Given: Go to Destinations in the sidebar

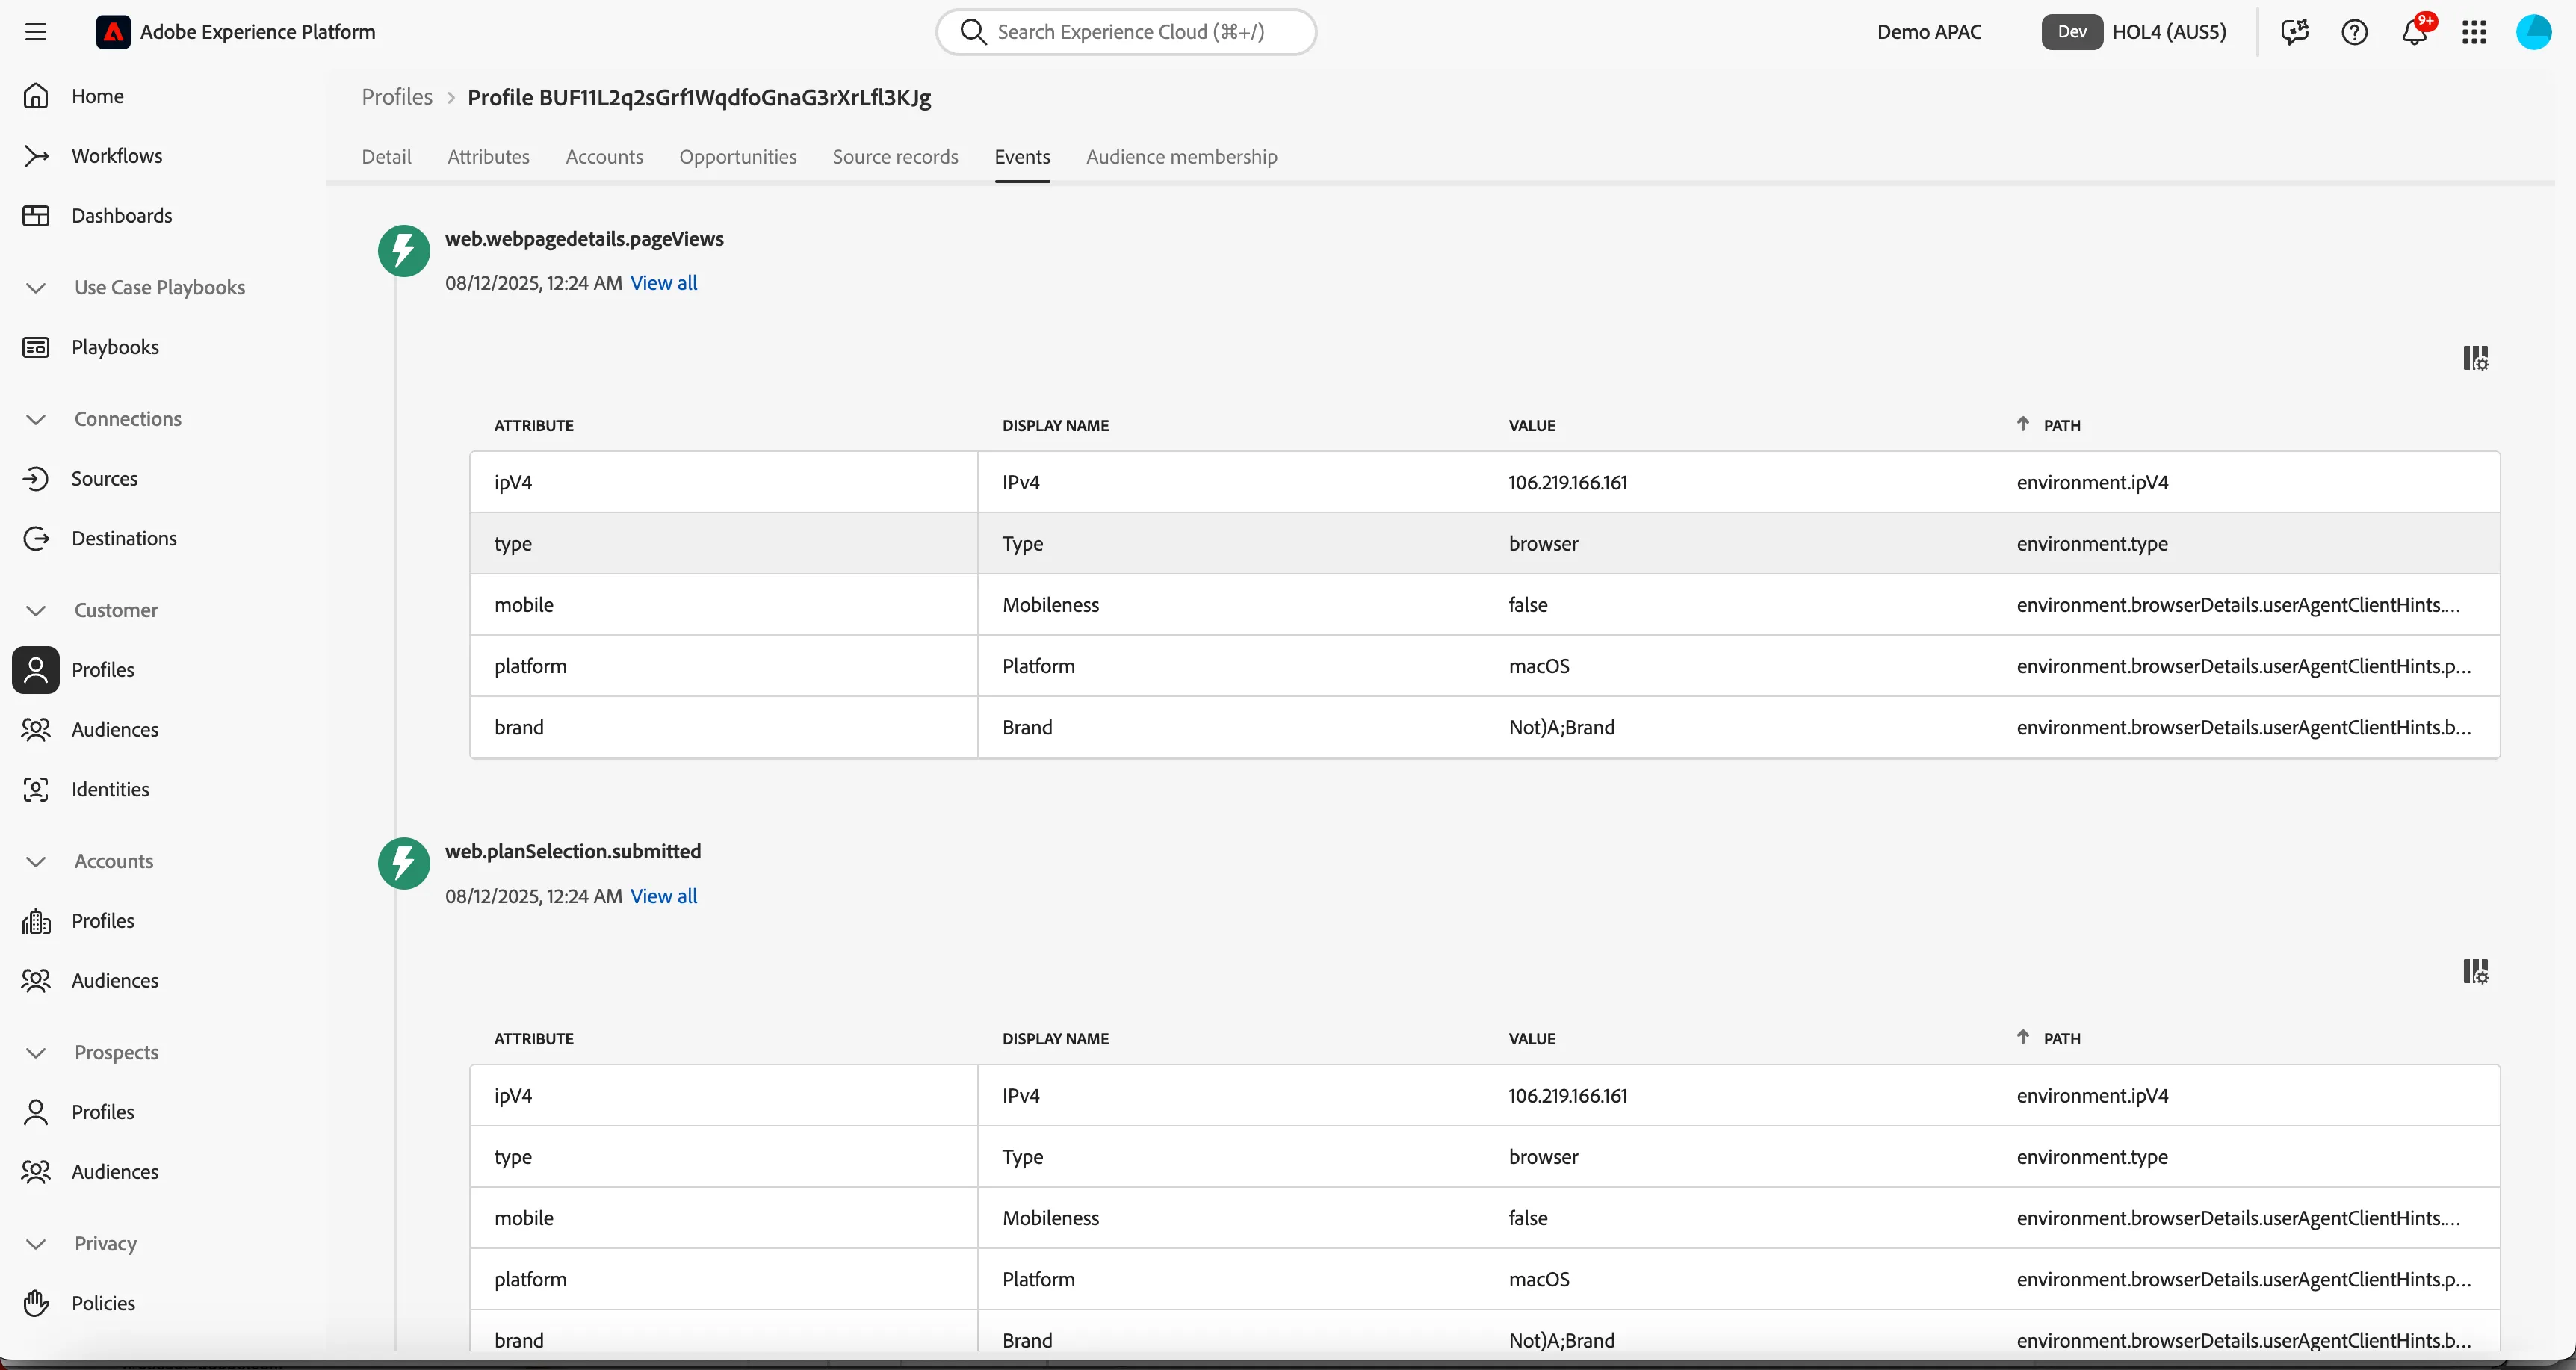Looking at the screenshot, I should tap(124, 538).
